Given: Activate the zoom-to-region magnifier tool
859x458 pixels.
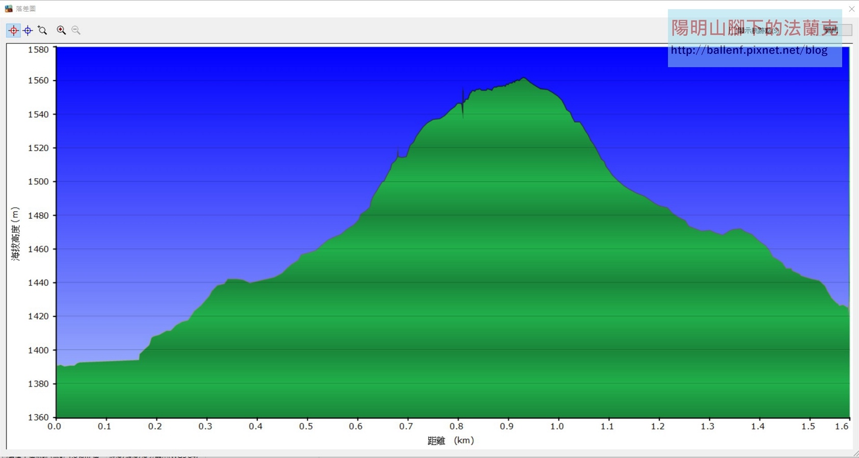Looking at the screenshot, I should (43, 31).
